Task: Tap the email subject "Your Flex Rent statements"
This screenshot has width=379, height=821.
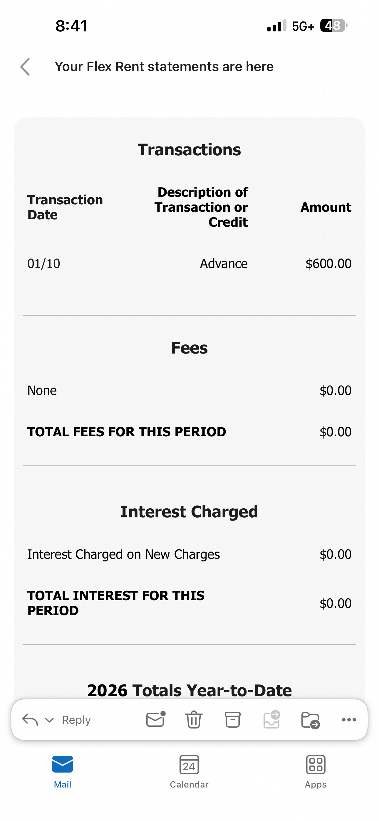Action: (x=164, y=67)
